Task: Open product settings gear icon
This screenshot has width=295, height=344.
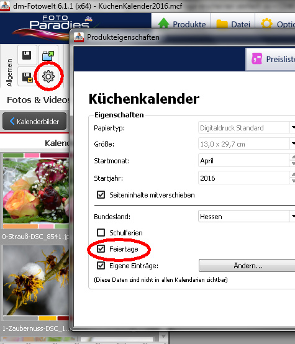Action: pos(48,76)
